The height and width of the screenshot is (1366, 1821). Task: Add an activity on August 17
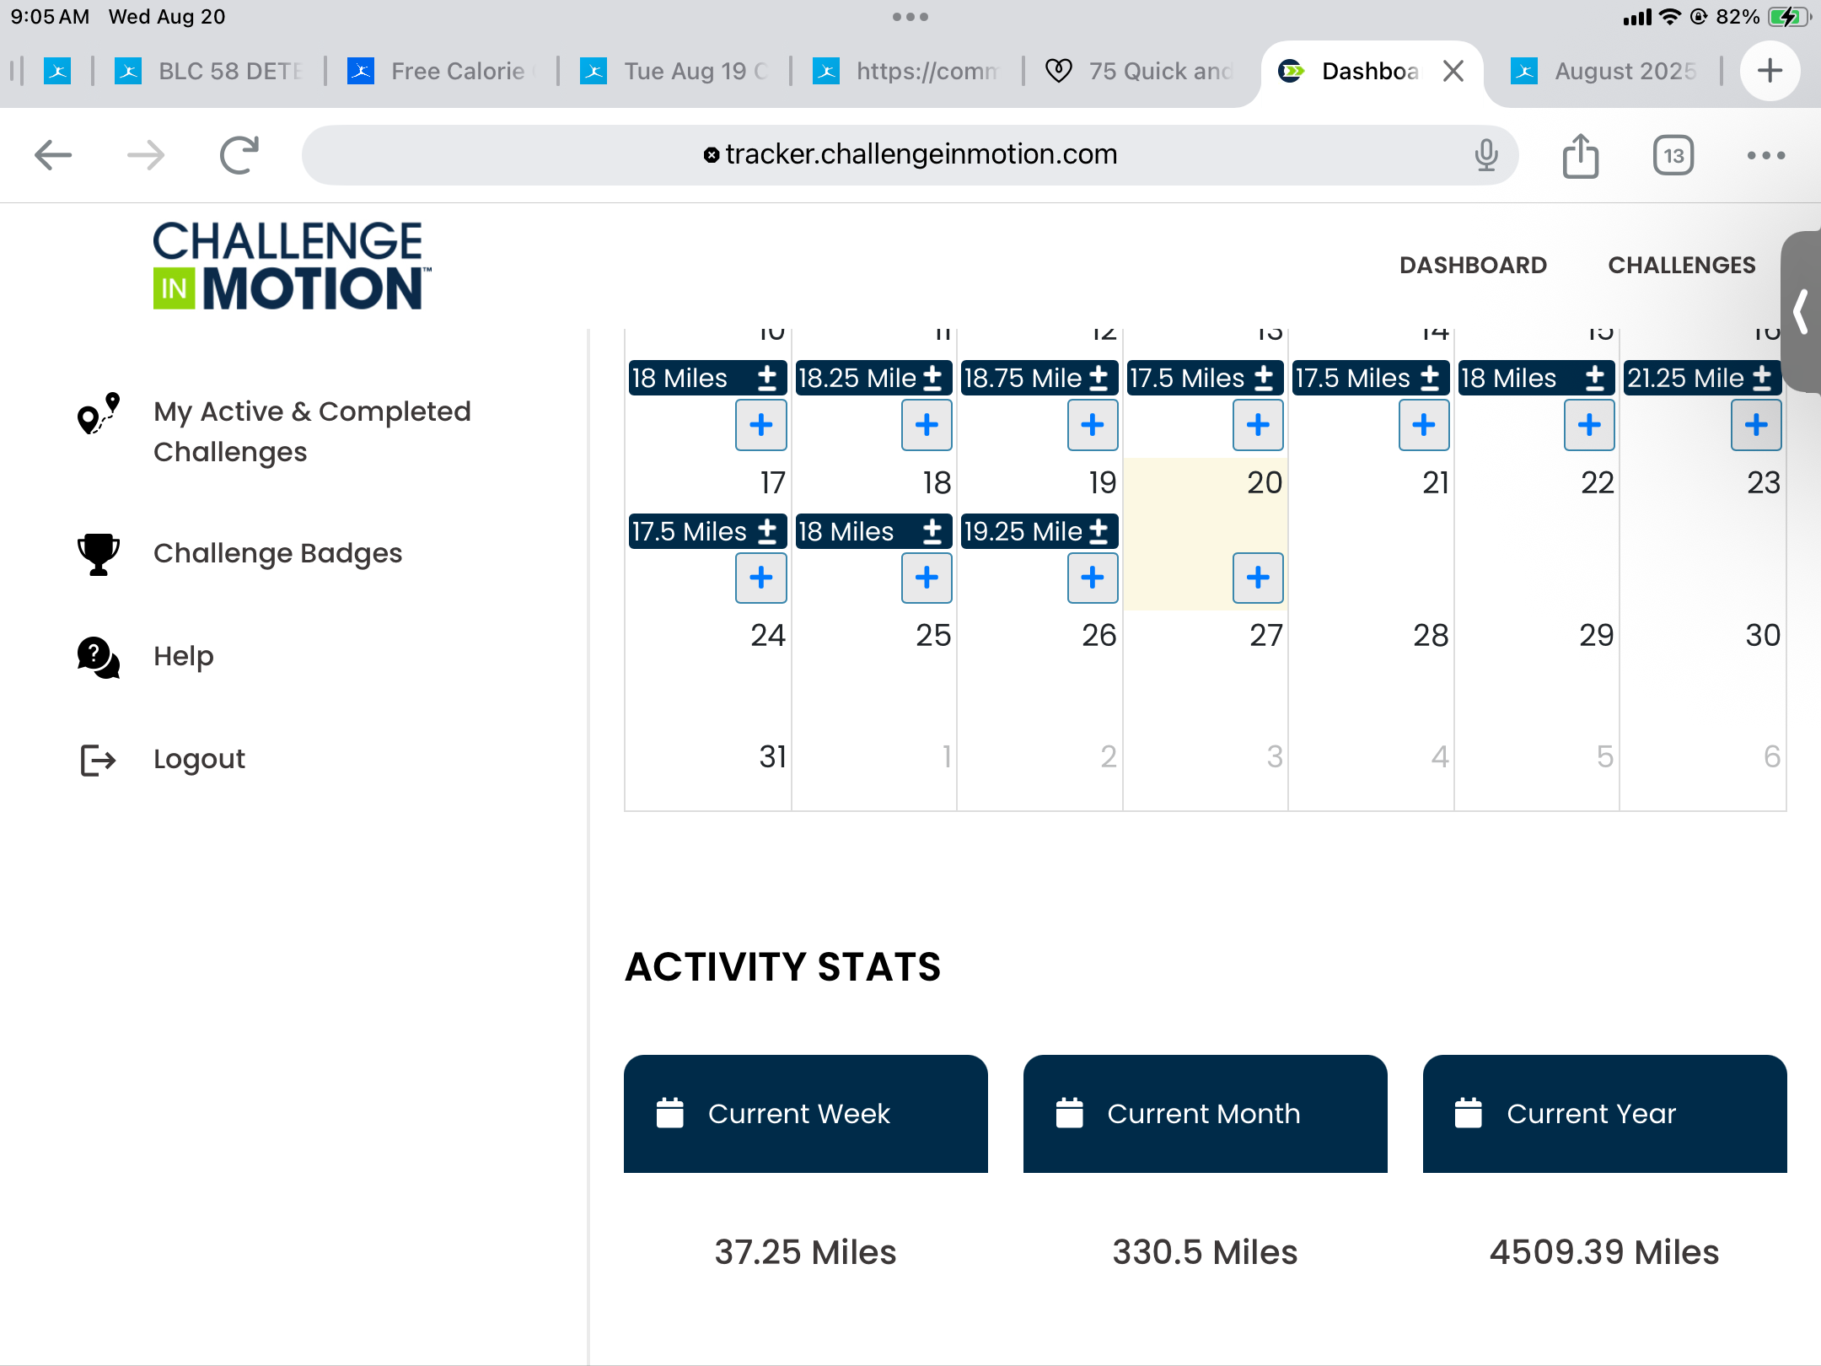coord(761,578)
